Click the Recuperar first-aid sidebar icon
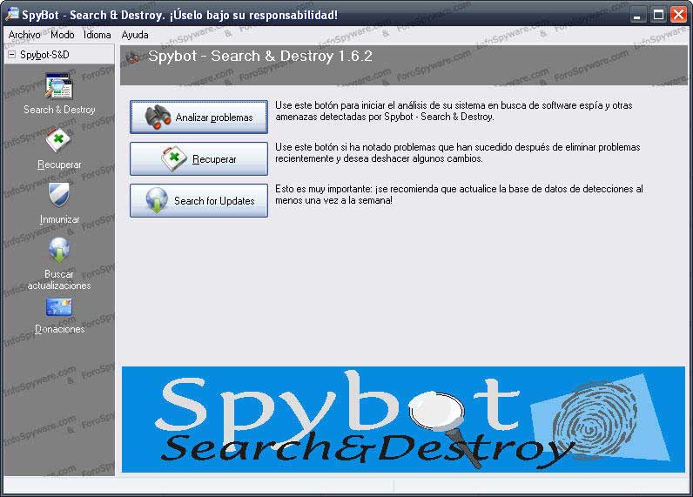The width and height of the screenshot is (693, 497). point(59,141)
